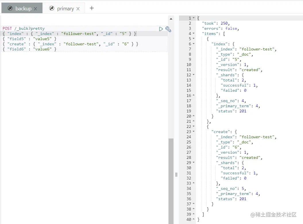
Task: Click the fold end marker at line 40
Action: [194, 219]
